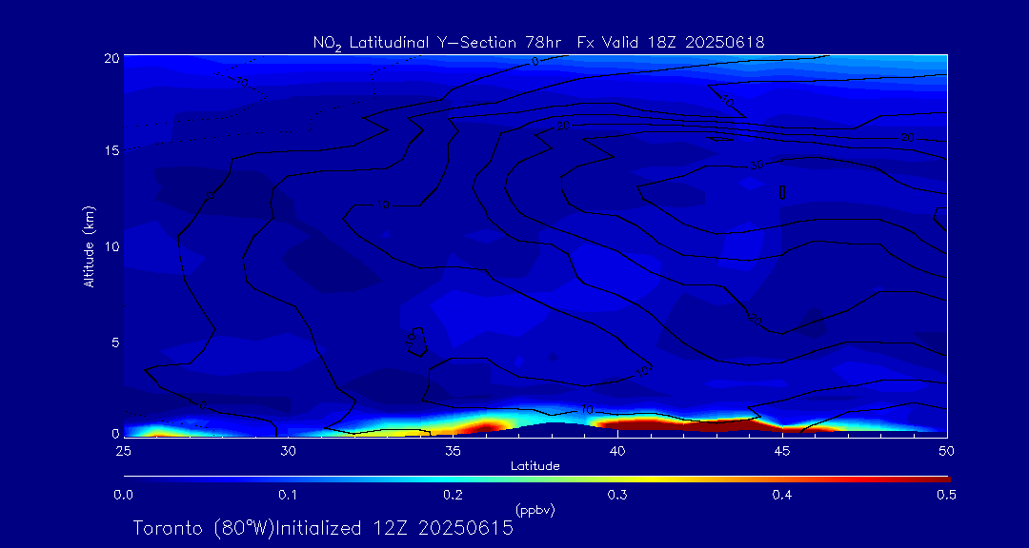Click the NO2 color scale bar
The height and width of the screenshot is (548, 1029).
pyautogui.click(x=536, y=479)
